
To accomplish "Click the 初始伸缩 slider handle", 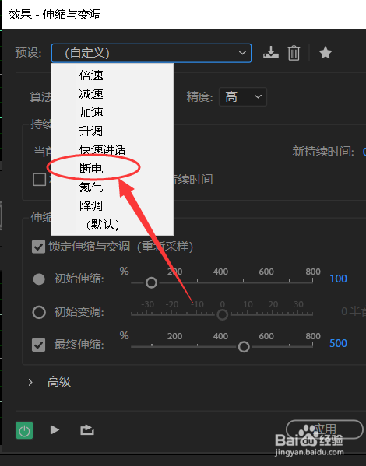I will point(151,282).
